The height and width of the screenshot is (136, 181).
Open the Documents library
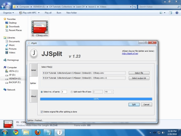coord(14,41)
